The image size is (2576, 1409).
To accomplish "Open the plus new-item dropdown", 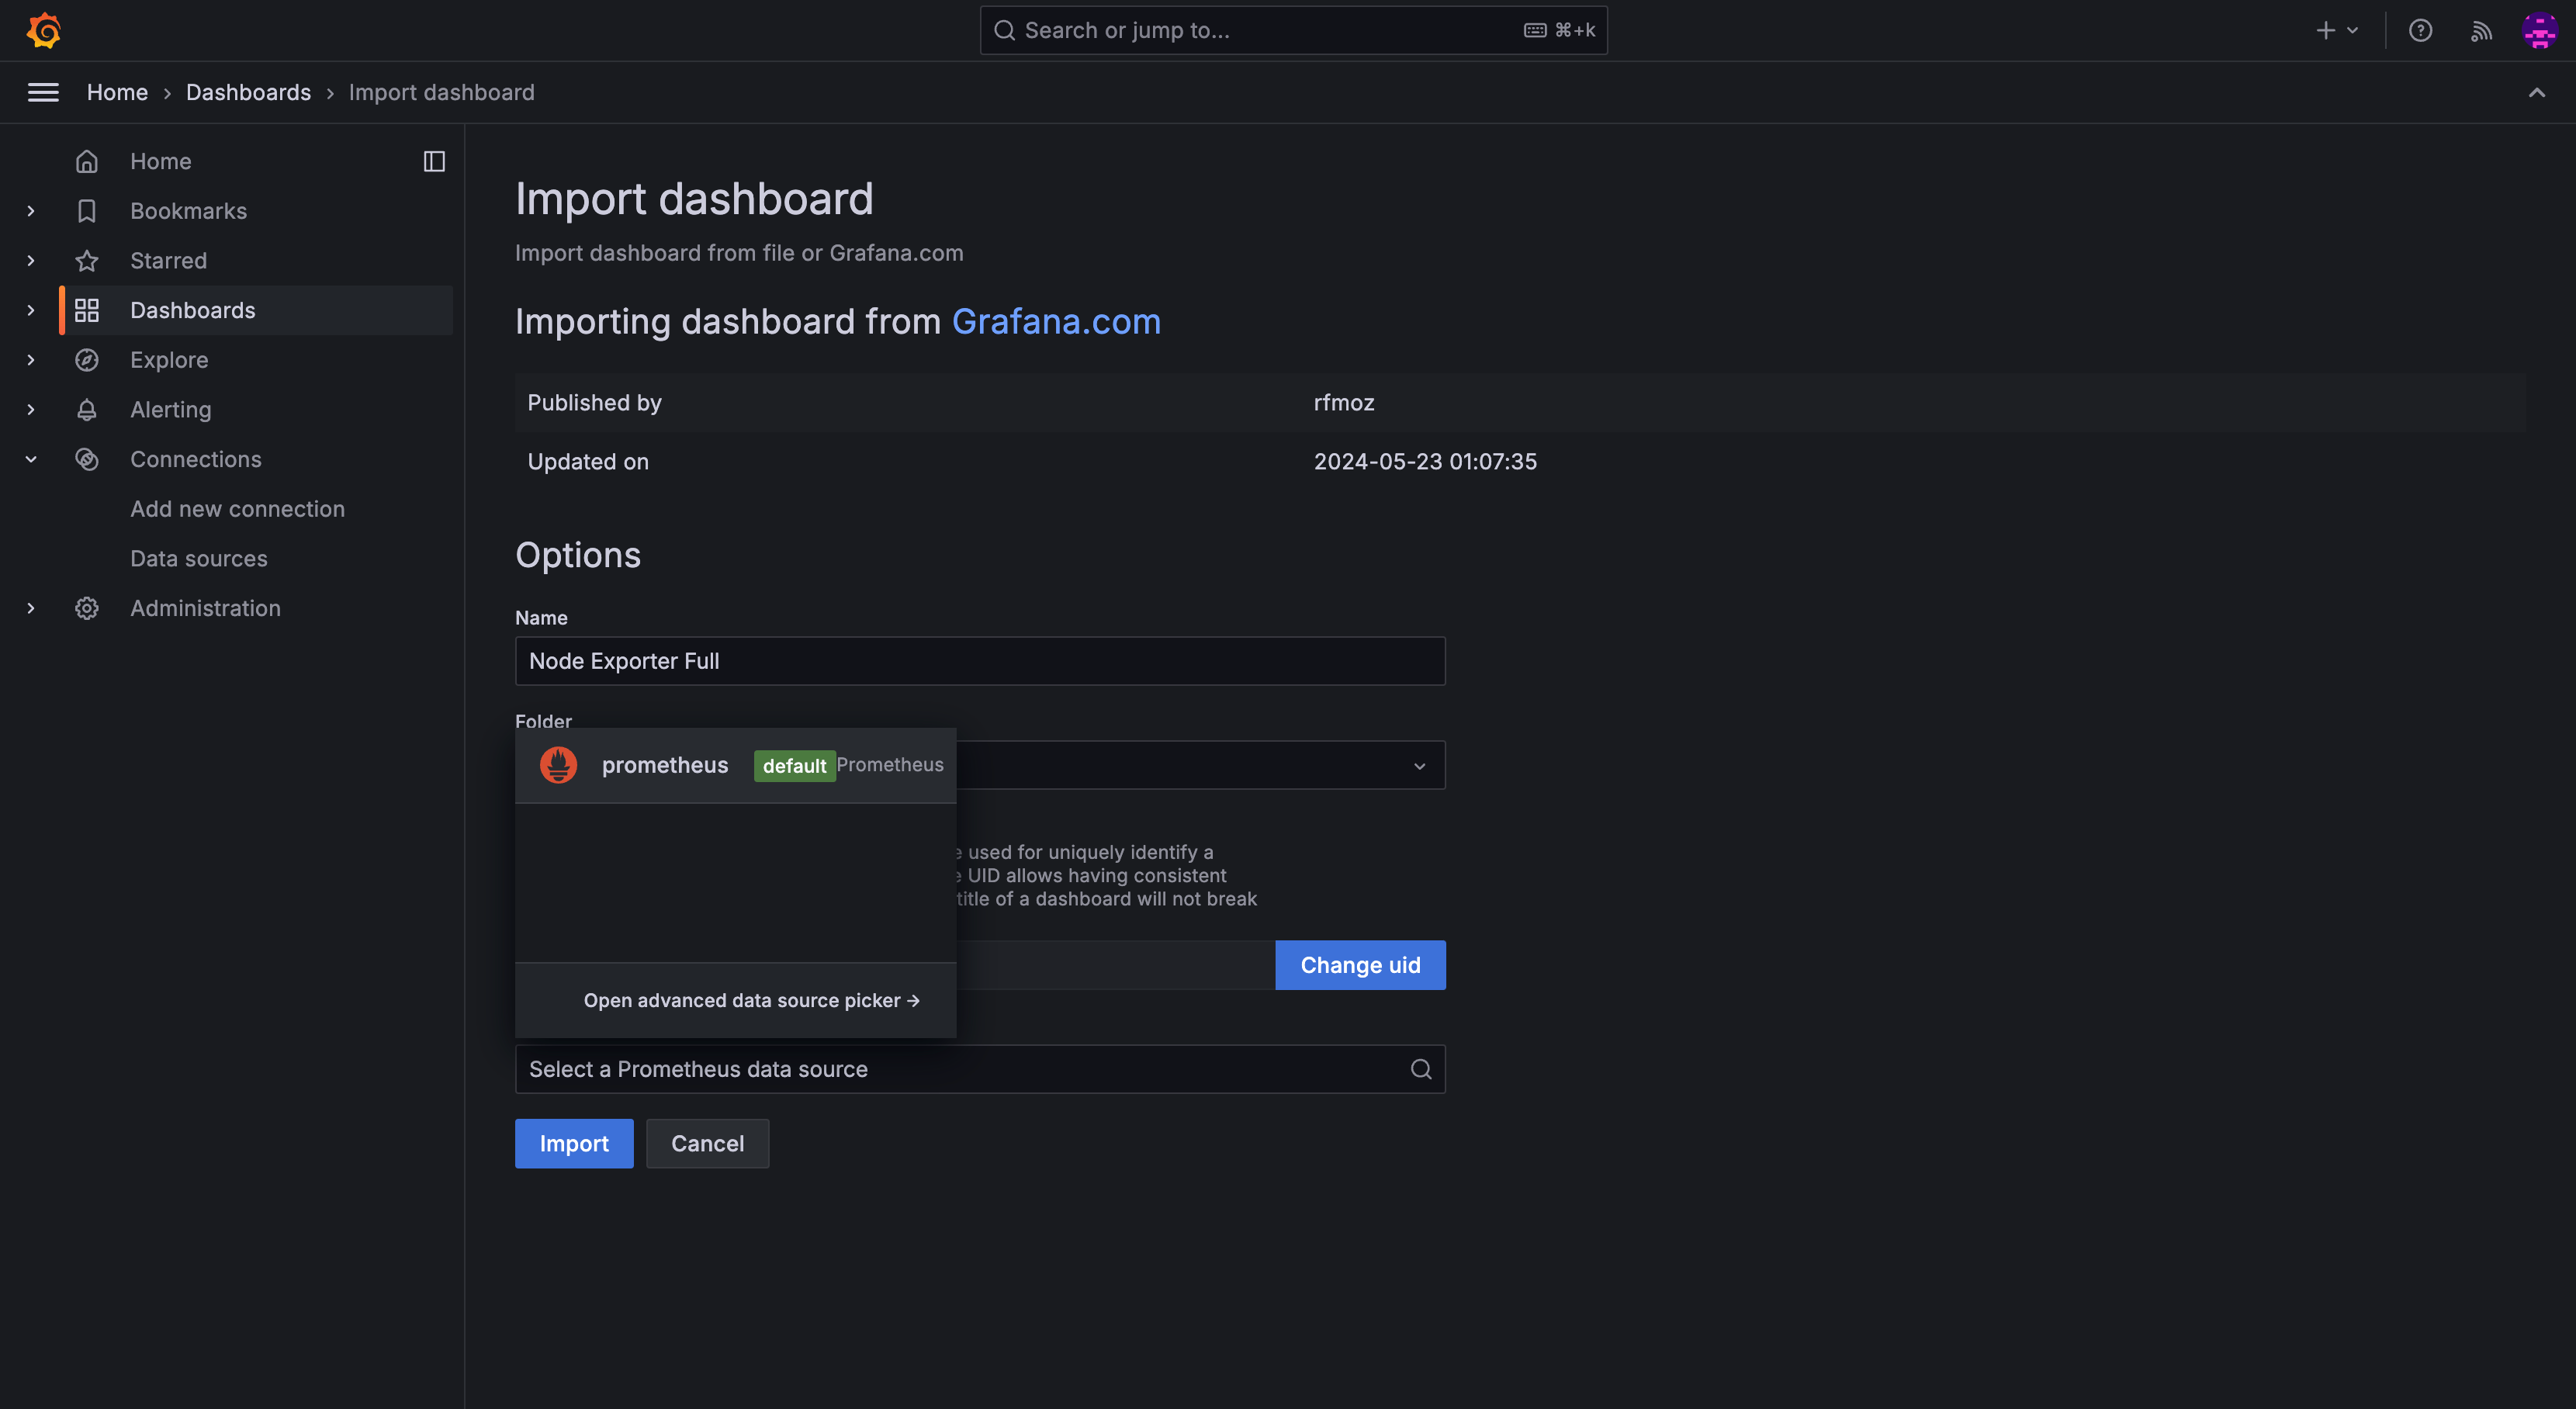I will [2336, 30].
